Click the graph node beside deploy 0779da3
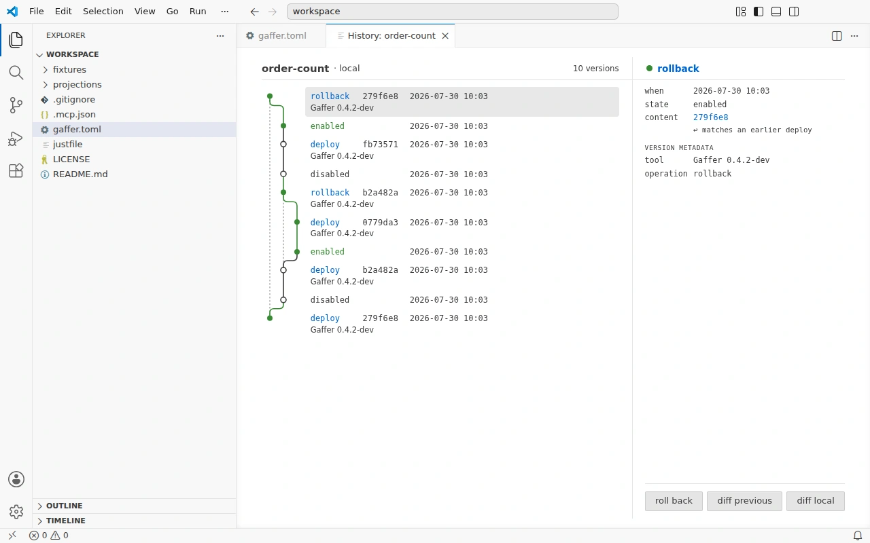Viewport: 870px width, 543px height. tap(297, 222)
